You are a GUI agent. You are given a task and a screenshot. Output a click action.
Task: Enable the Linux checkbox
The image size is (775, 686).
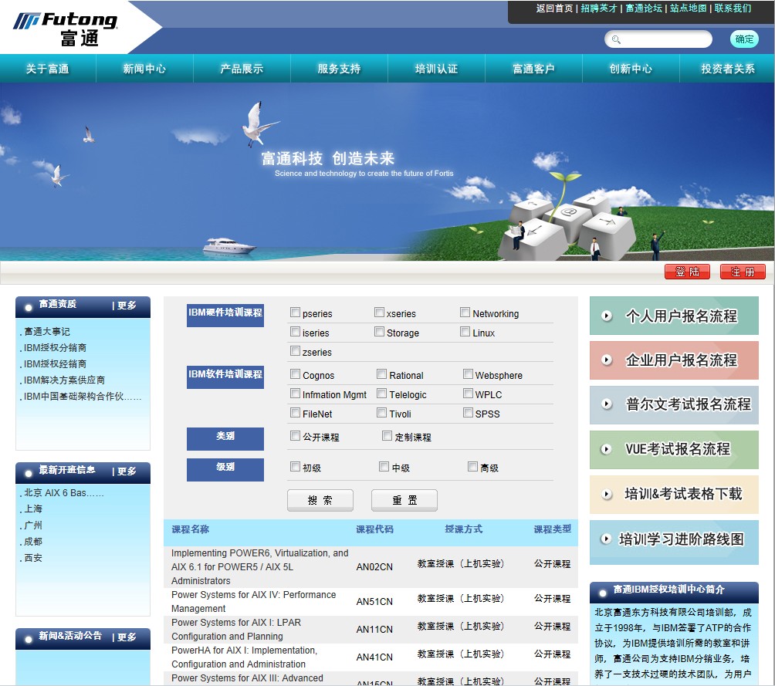coord(465,332)
